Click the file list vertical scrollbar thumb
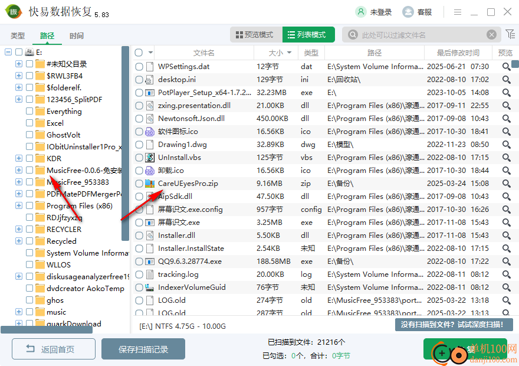This screenshot has height=366, width=519. pos(515,64)
